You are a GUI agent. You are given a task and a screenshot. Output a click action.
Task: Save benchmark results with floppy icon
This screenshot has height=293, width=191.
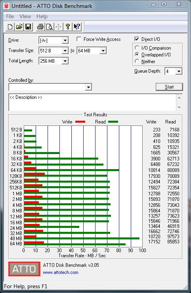coord(28,27)
